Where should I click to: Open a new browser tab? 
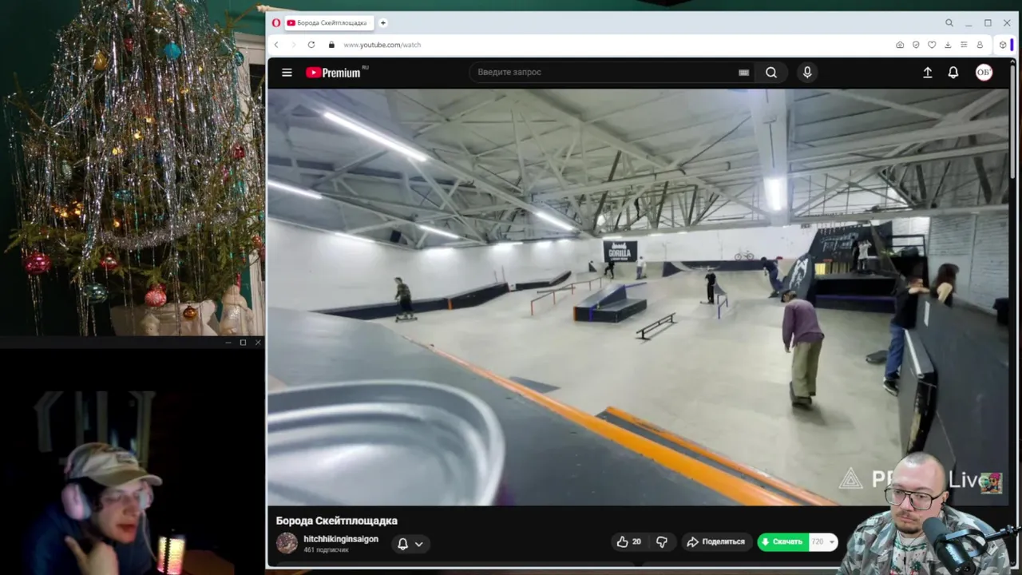pyautogui.click(x=383, y=22)
